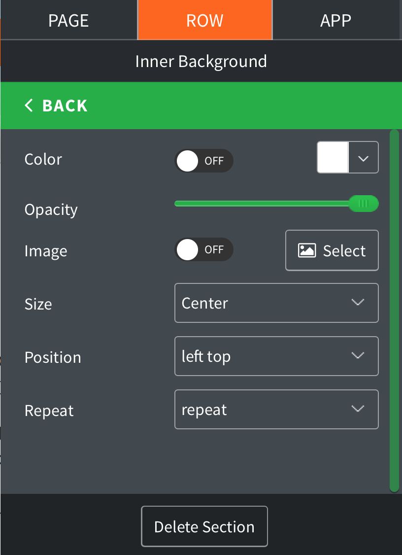
Task: Click the Select image button
Action: click(332, 250)
